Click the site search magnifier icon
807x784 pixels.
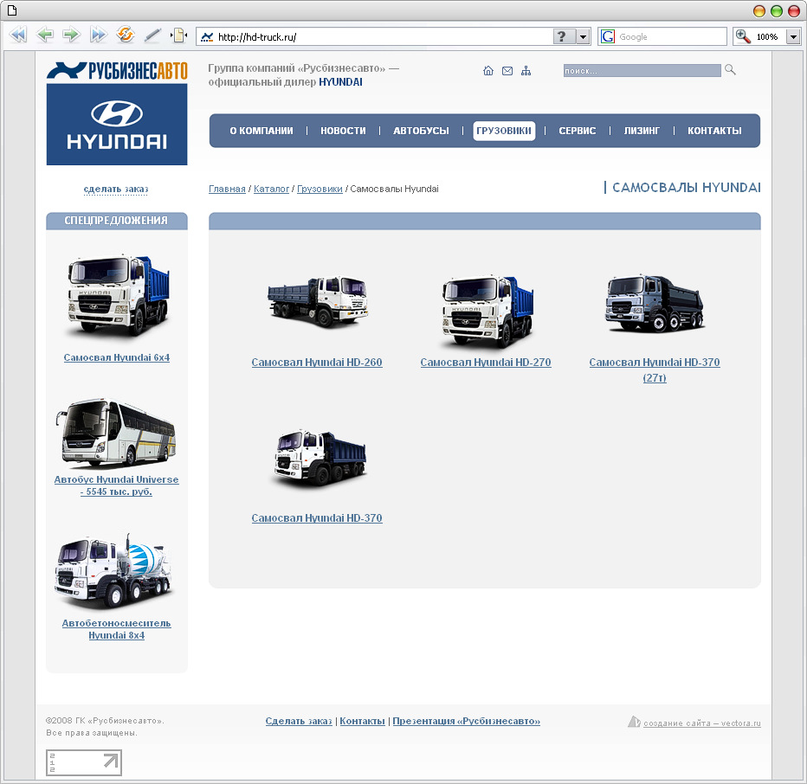(730, 69)
